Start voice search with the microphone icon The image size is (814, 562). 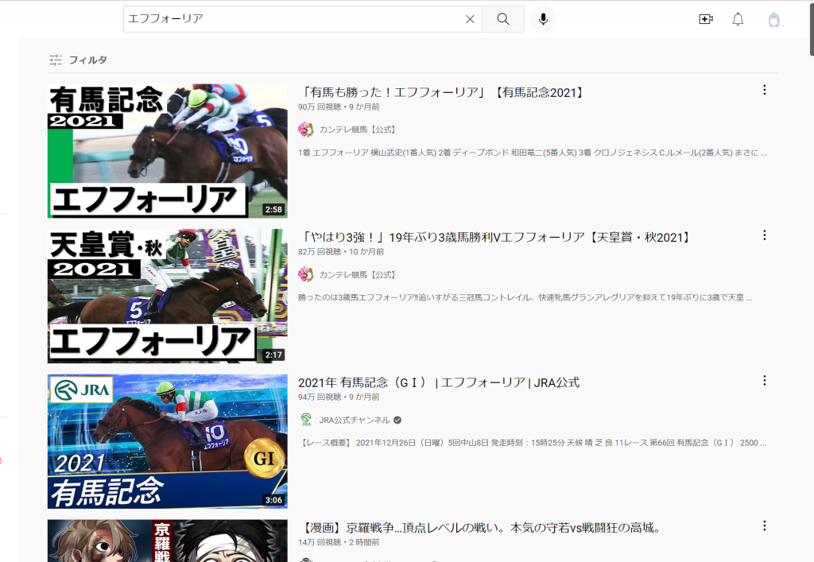(x=543, y=19)
